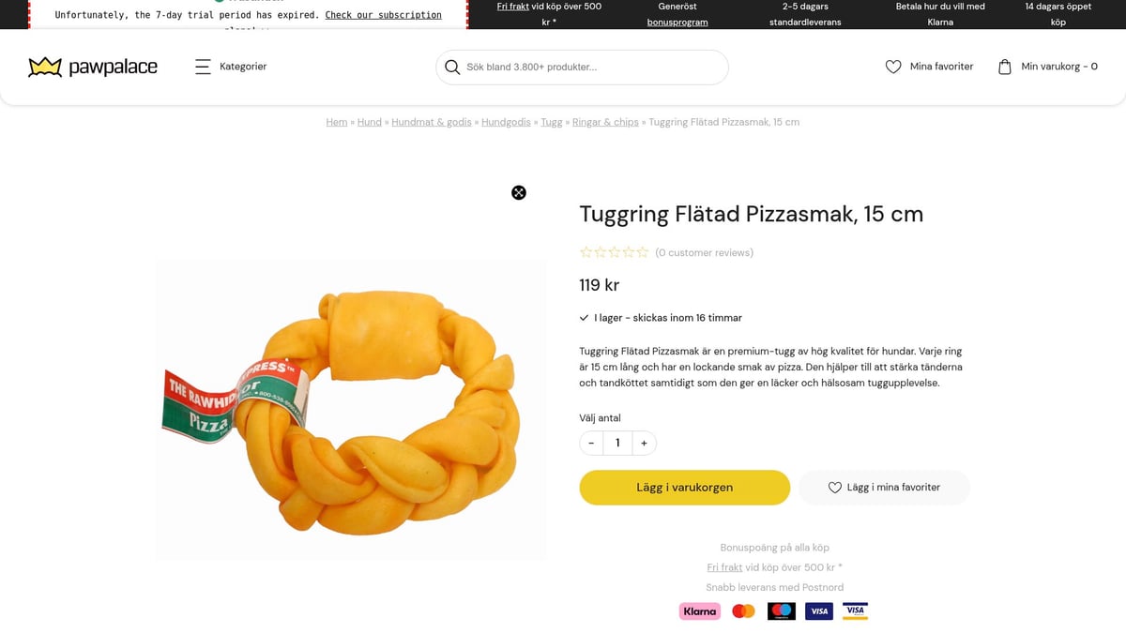Click the VISA payment icon
This screenshot has height=633, width=1126.
(x=818, y=610)
